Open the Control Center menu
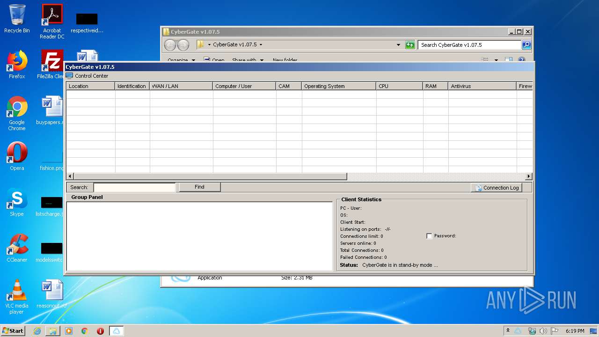Image resolution: width=599 pixels, height=337 pixels. click(91, 76)
